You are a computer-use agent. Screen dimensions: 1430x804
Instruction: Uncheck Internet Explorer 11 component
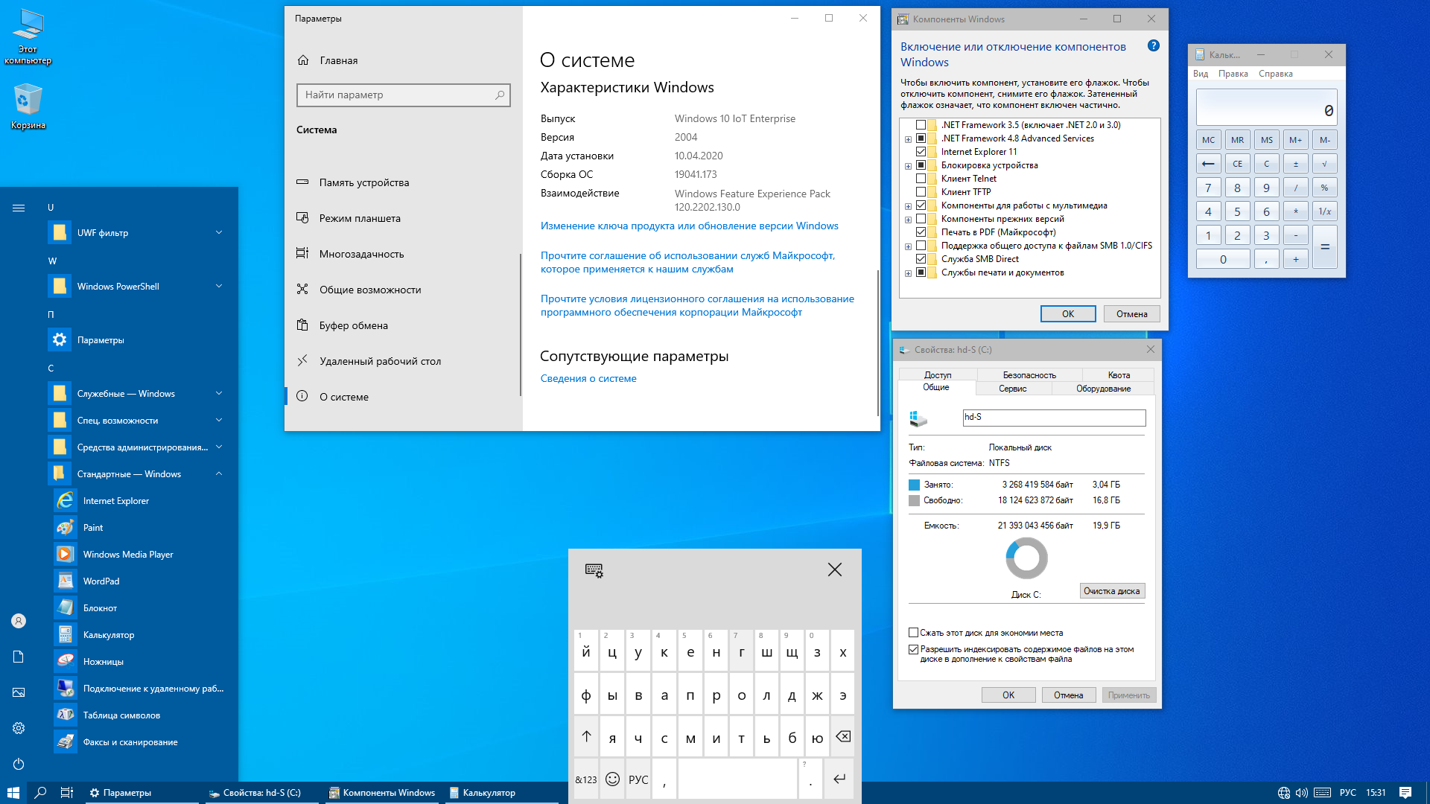tap(921, 152)
